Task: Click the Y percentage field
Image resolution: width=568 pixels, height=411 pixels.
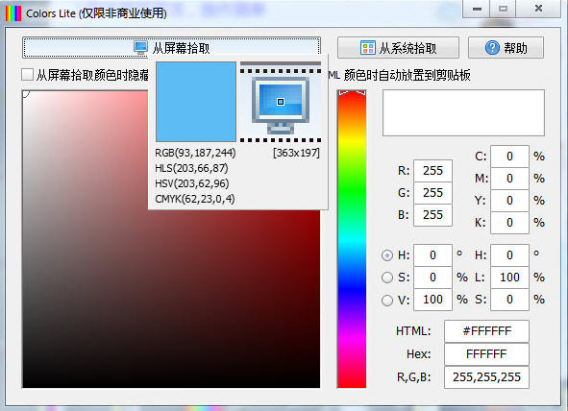Action: click(509, 201)
